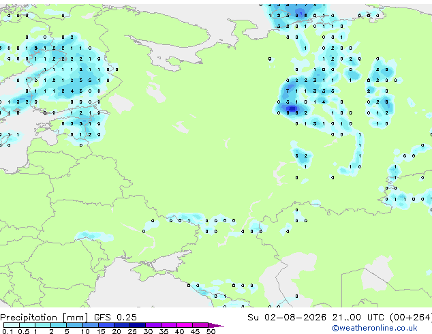This screenshot has width=432, height=334.
Task: Click the '(00+264)' forecast hour label
Action: (x=411, y=318)
